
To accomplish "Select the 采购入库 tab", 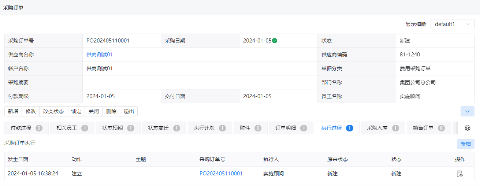I will coord(383,128).
